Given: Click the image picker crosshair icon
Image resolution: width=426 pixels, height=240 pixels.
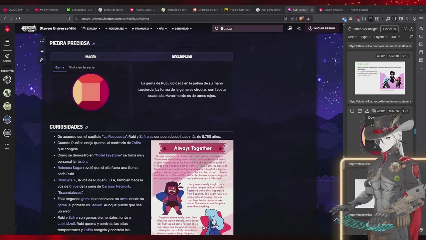Looking at the screenshot, I should pos(405,29).
